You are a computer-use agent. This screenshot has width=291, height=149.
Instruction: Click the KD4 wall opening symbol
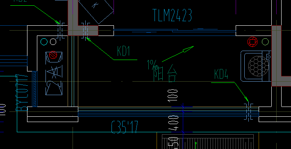point(248,112)
